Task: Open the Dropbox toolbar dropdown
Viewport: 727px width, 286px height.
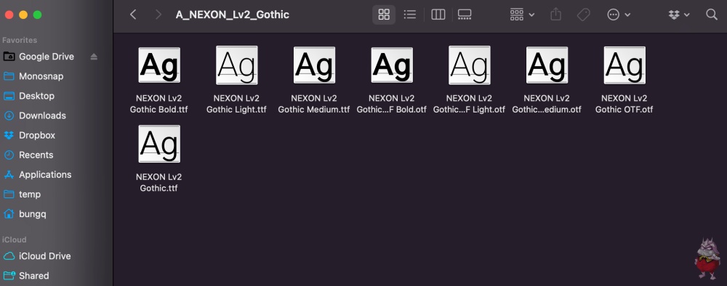Action: coord(679,15)
